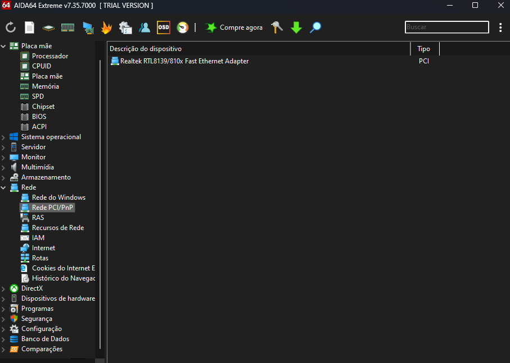Click the Segurança shield icon
510x363 pixels.
pos(14,319)
